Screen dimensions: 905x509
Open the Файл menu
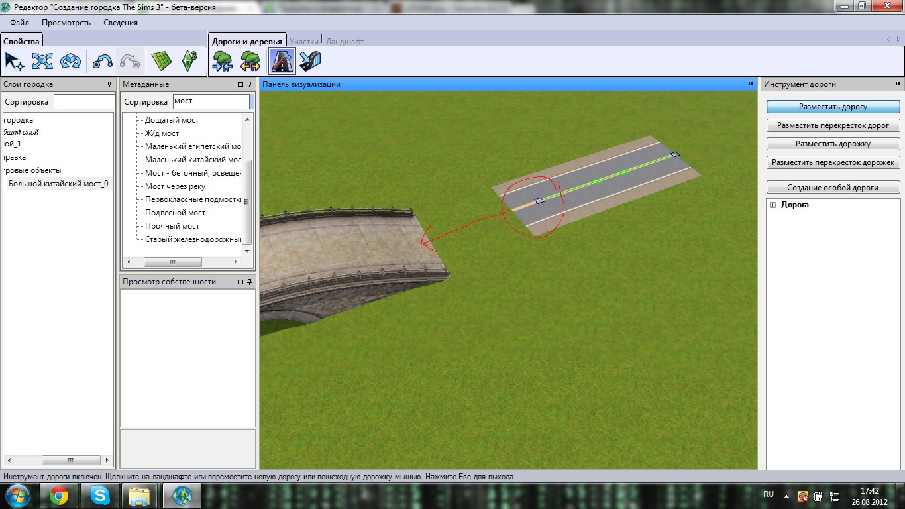tap(20, 23)
